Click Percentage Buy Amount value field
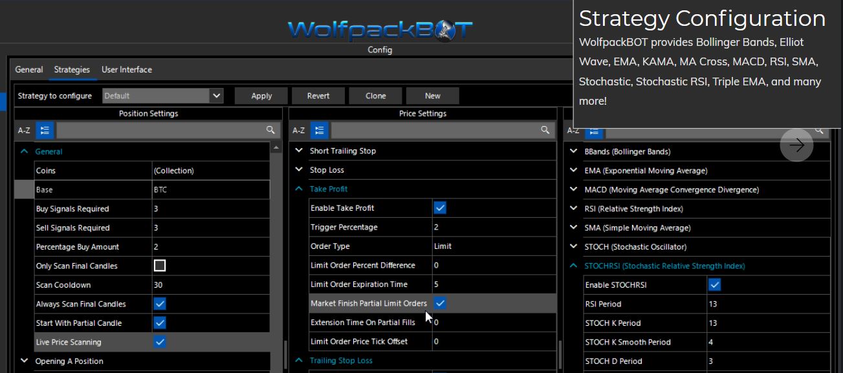This screenshot has height=373, width=843. pyautogui.click(x=211, y=247)
